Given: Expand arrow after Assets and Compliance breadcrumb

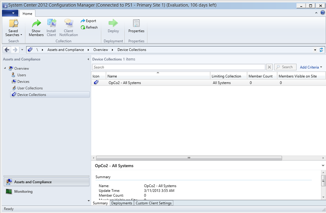Looking at the screenshot, I should (x=89, y=50).
